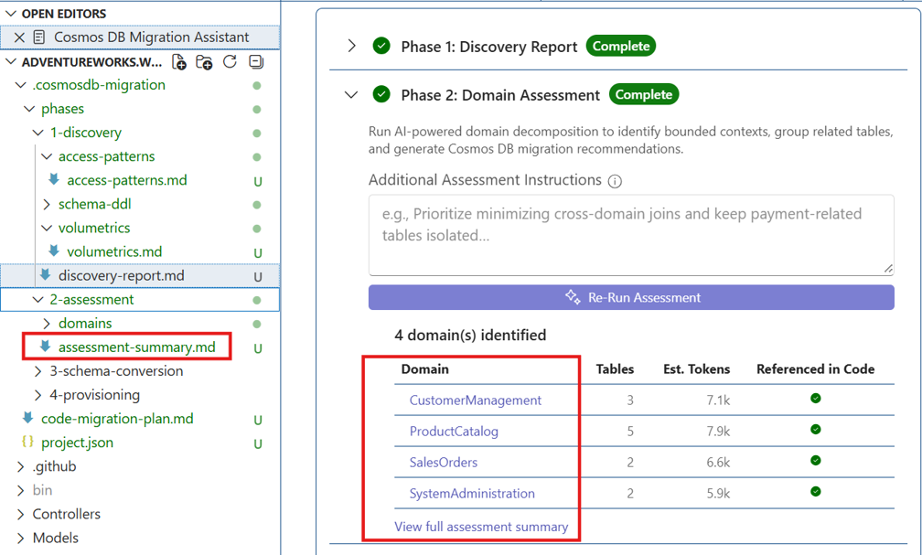This screenshot has width=922, height=555.
Task: Open volumetrics.md file
Action: click(114, 251)
